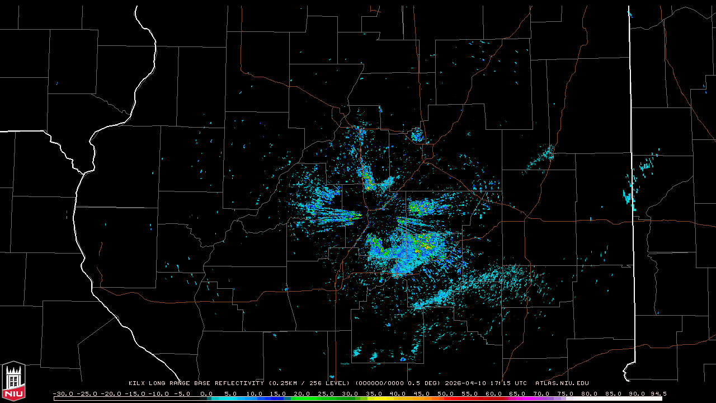This screenshot has width=716, height=403.
Task: Click the "50.0" scale label
Action: (446, 393)
